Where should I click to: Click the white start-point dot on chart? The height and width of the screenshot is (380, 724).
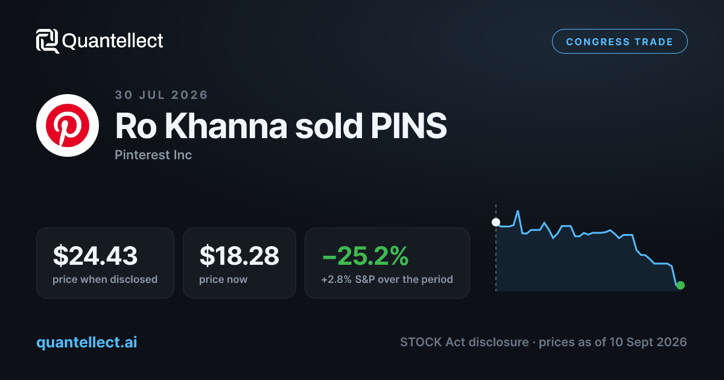[496, 222]
